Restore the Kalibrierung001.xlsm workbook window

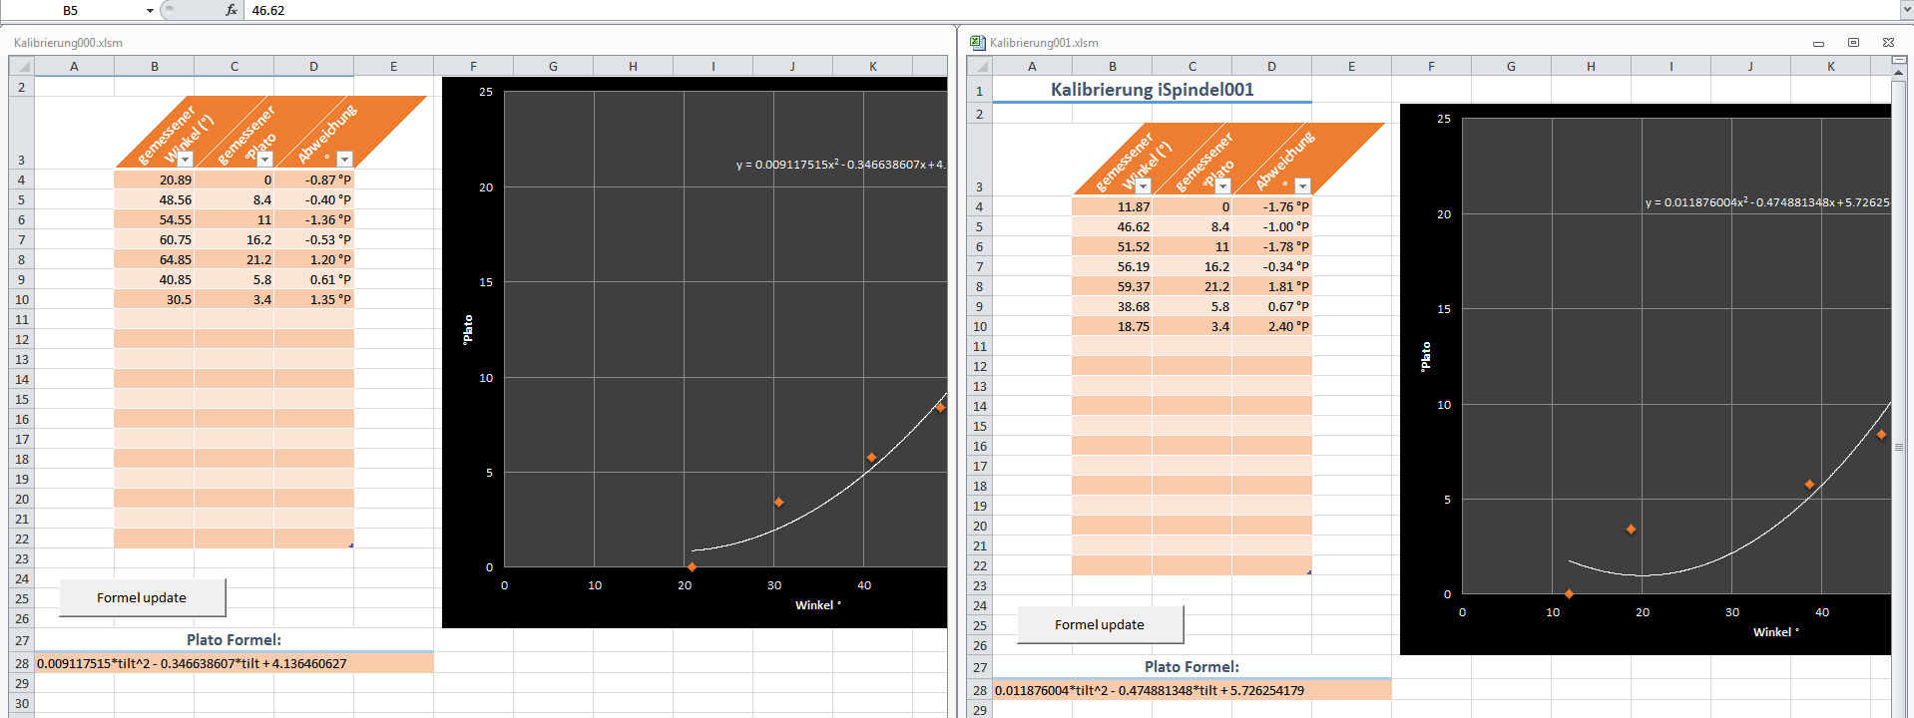click(x=1853, y=43)
